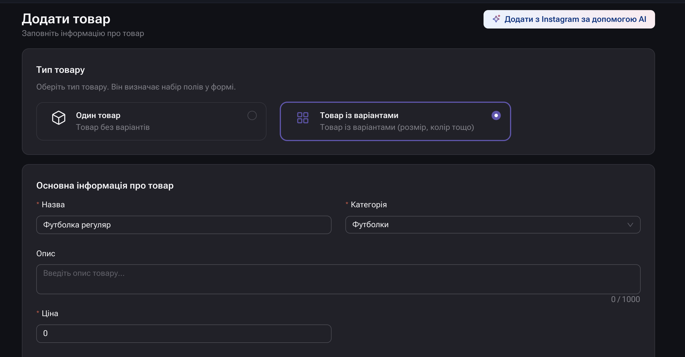The image size is (685, 357).
Task: Click the grid icon for Товар із варіантами
Action: pyautogui.click(x=303, y=118)
